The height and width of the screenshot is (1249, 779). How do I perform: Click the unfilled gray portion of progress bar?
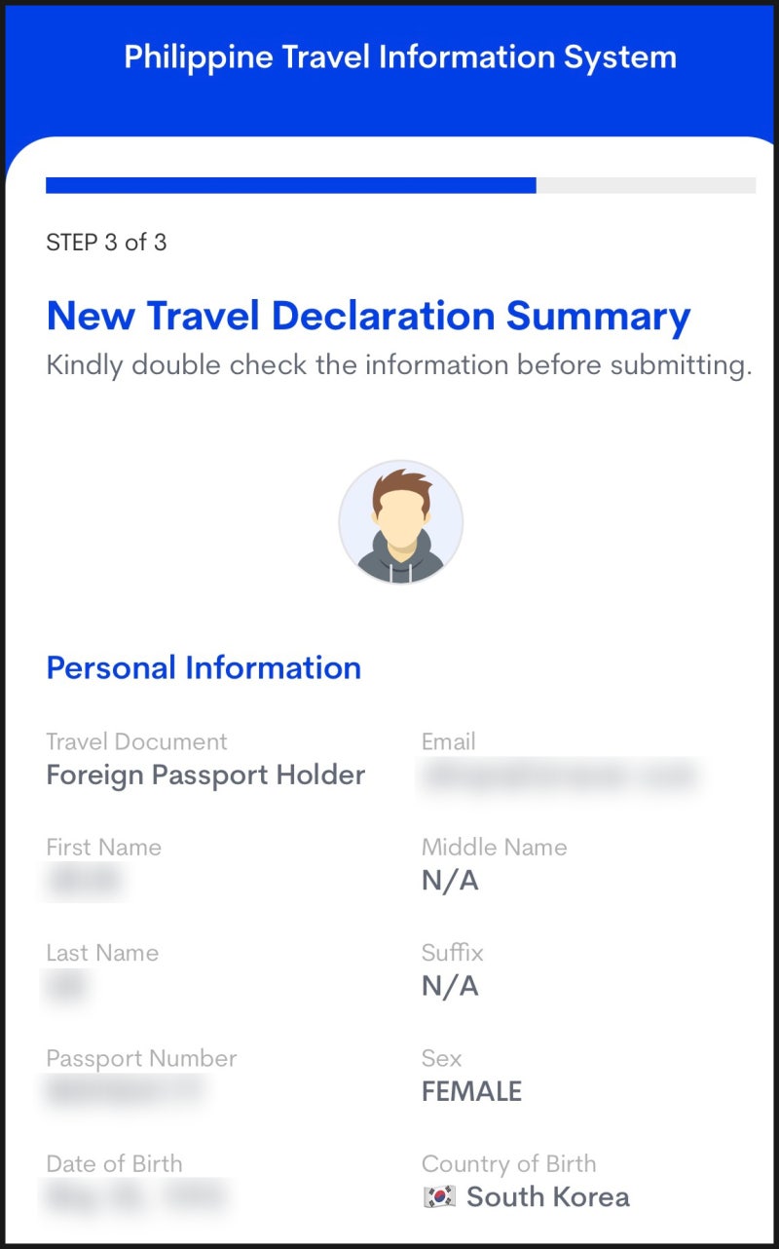(647, 185)
